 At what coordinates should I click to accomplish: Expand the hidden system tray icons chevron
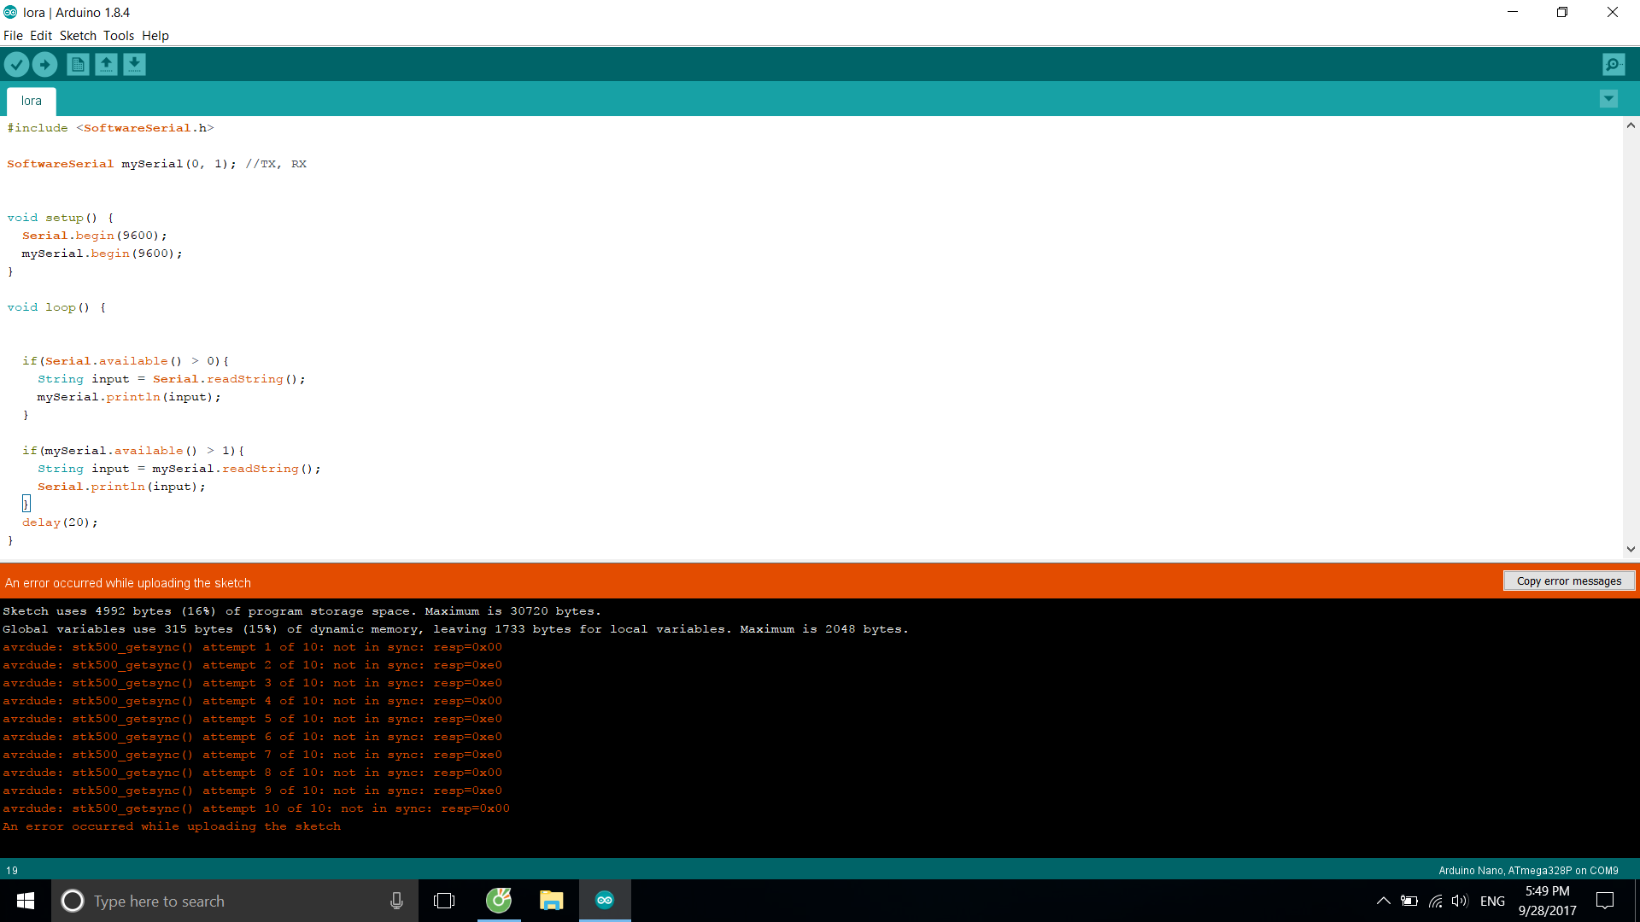(x=1383, y=901)
